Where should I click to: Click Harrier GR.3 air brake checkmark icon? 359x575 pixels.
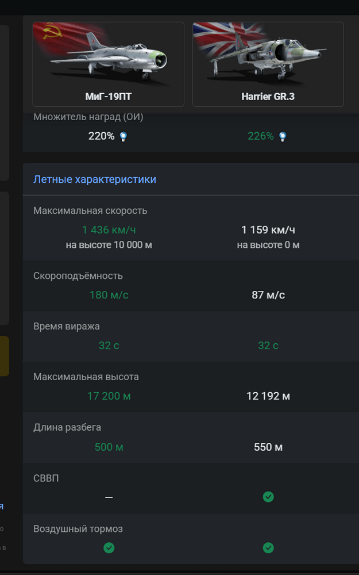pos(268,548)
